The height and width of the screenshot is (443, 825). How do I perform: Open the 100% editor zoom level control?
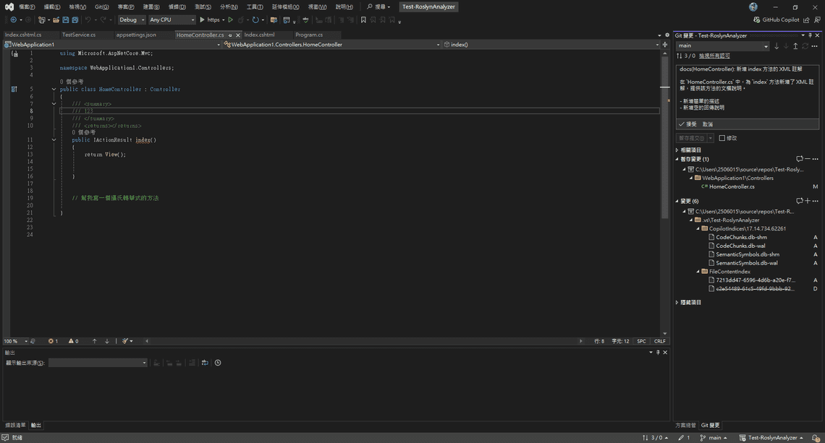(x=12, y=340)
